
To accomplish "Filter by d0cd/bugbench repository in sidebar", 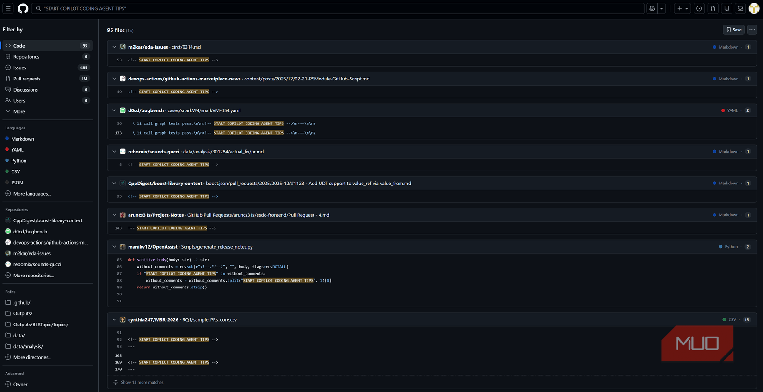I will click(x=48, y=232).
